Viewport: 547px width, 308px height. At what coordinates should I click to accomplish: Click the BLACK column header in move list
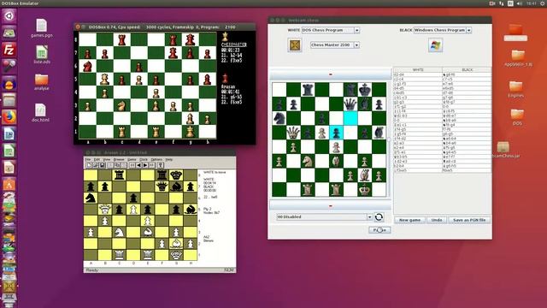point(467,70)
